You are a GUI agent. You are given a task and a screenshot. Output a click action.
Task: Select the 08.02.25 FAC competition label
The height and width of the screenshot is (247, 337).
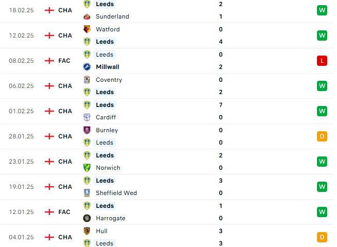click(64, 61)
